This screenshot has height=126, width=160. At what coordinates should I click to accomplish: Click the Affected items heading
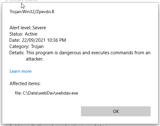pos(25,84)
